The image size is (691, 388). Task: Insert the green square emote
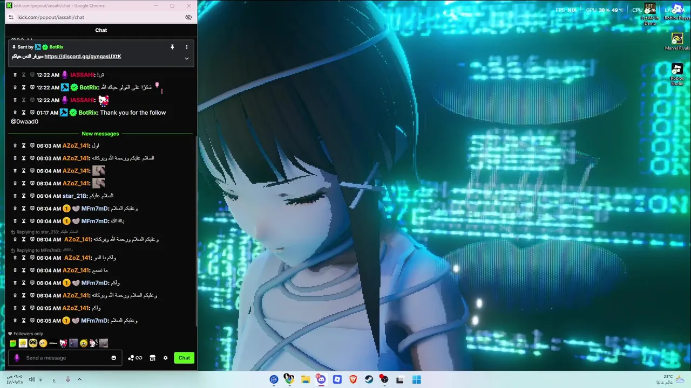[13, 343]
